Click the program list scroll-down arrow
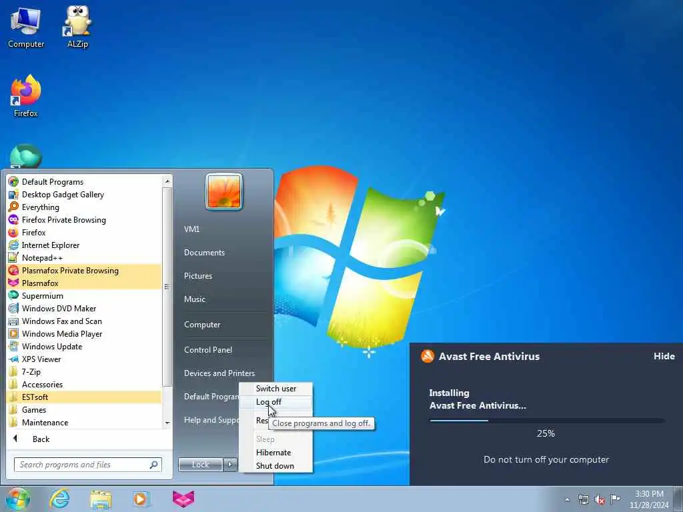 pyautogui.click(x=167, y=423)
